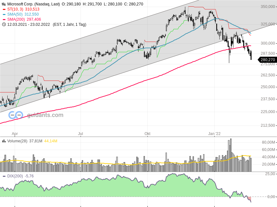
Task: Click the Volume(28) indicator label
Action: coord(17,141)
